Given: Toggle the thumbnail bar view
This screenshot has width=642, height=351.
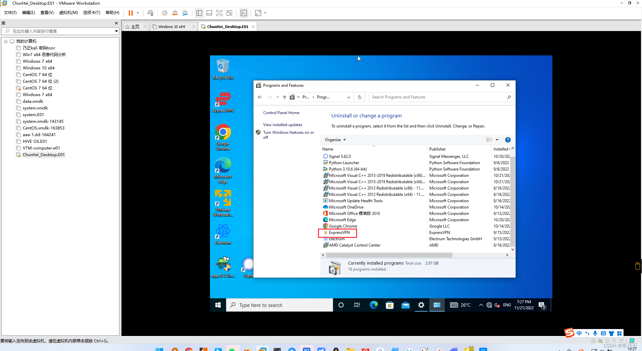Looking at the screenshot, I should click(x=209, y=13).
